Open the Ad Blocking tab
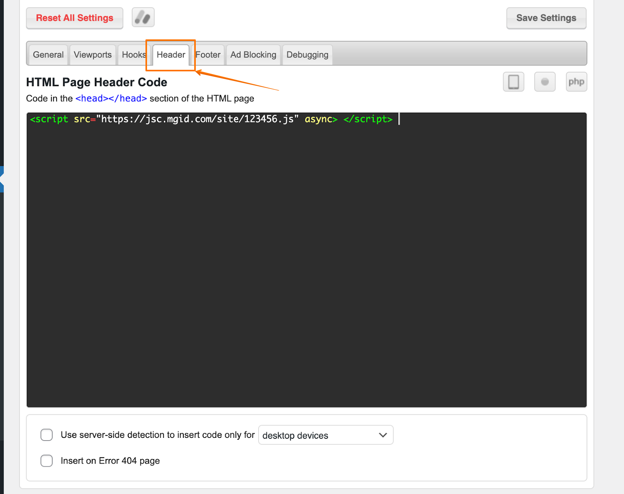624x494 pixels. [x=253, y=55]
